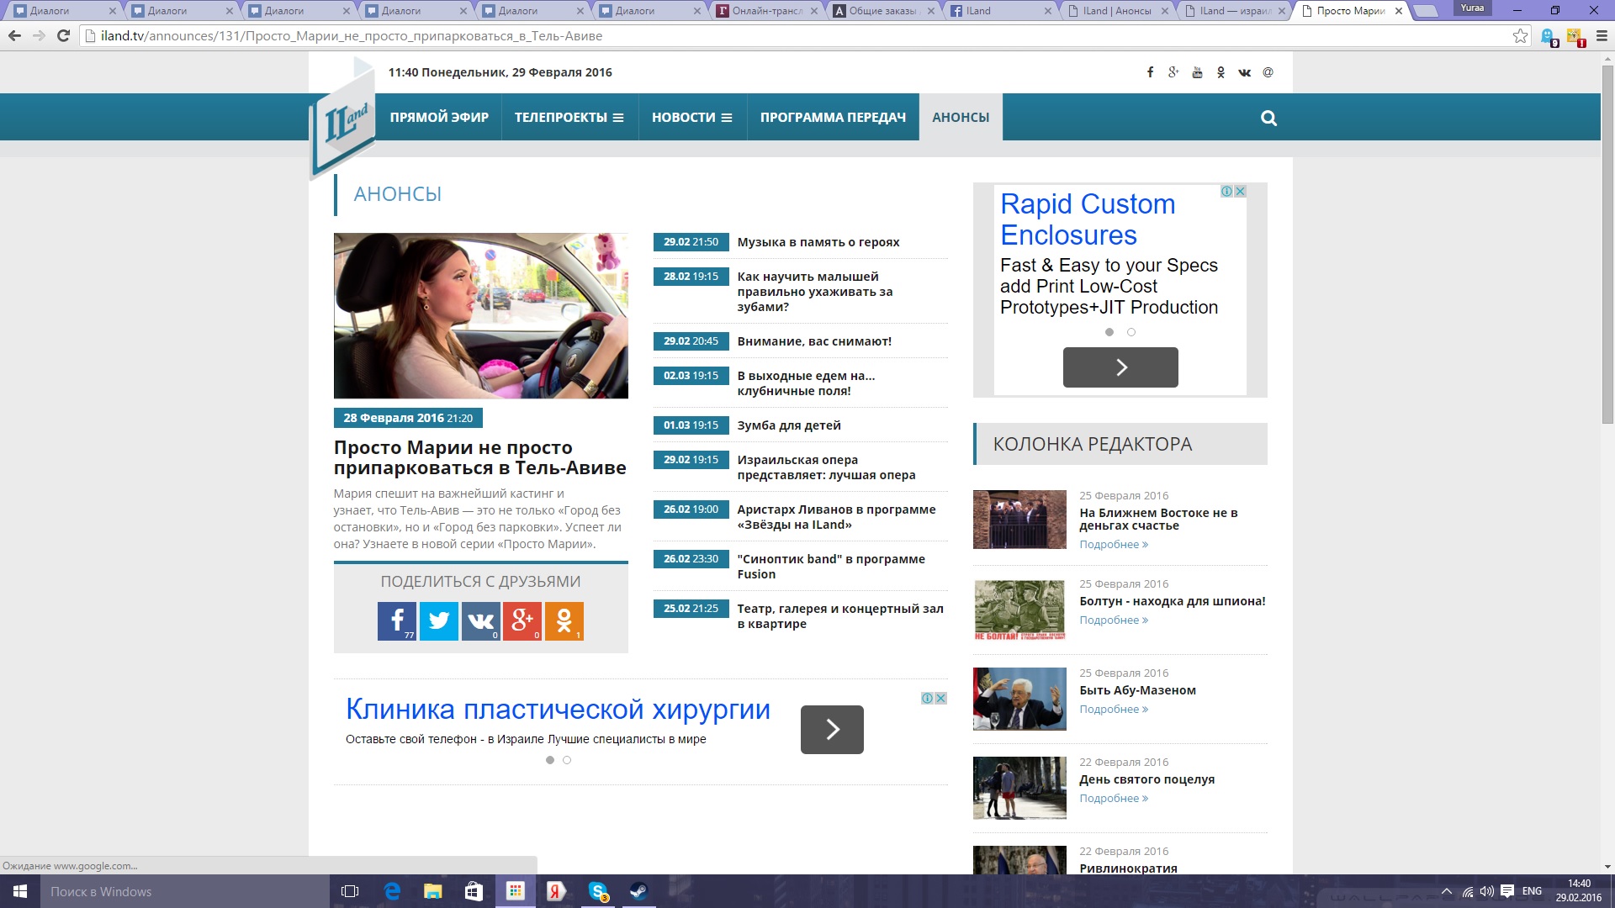The height and width of the screenshot is (908, 1615).
Task: Switch to the ILand | Анонсы browser tab
Action: pos(1115,11)
